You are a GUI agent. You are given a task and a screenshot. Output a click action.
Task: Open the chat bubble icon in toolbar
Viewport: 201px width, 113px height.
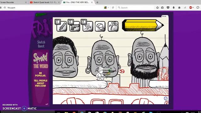pos(198,8)
